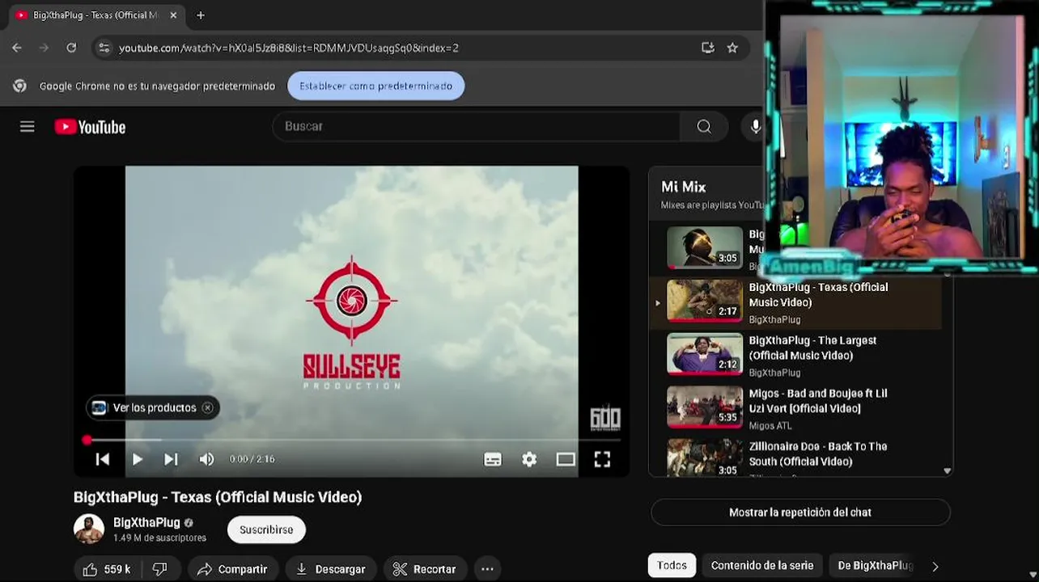Click the browser address bar URL
Viewport: 1039px width, 582px height.
289,48
